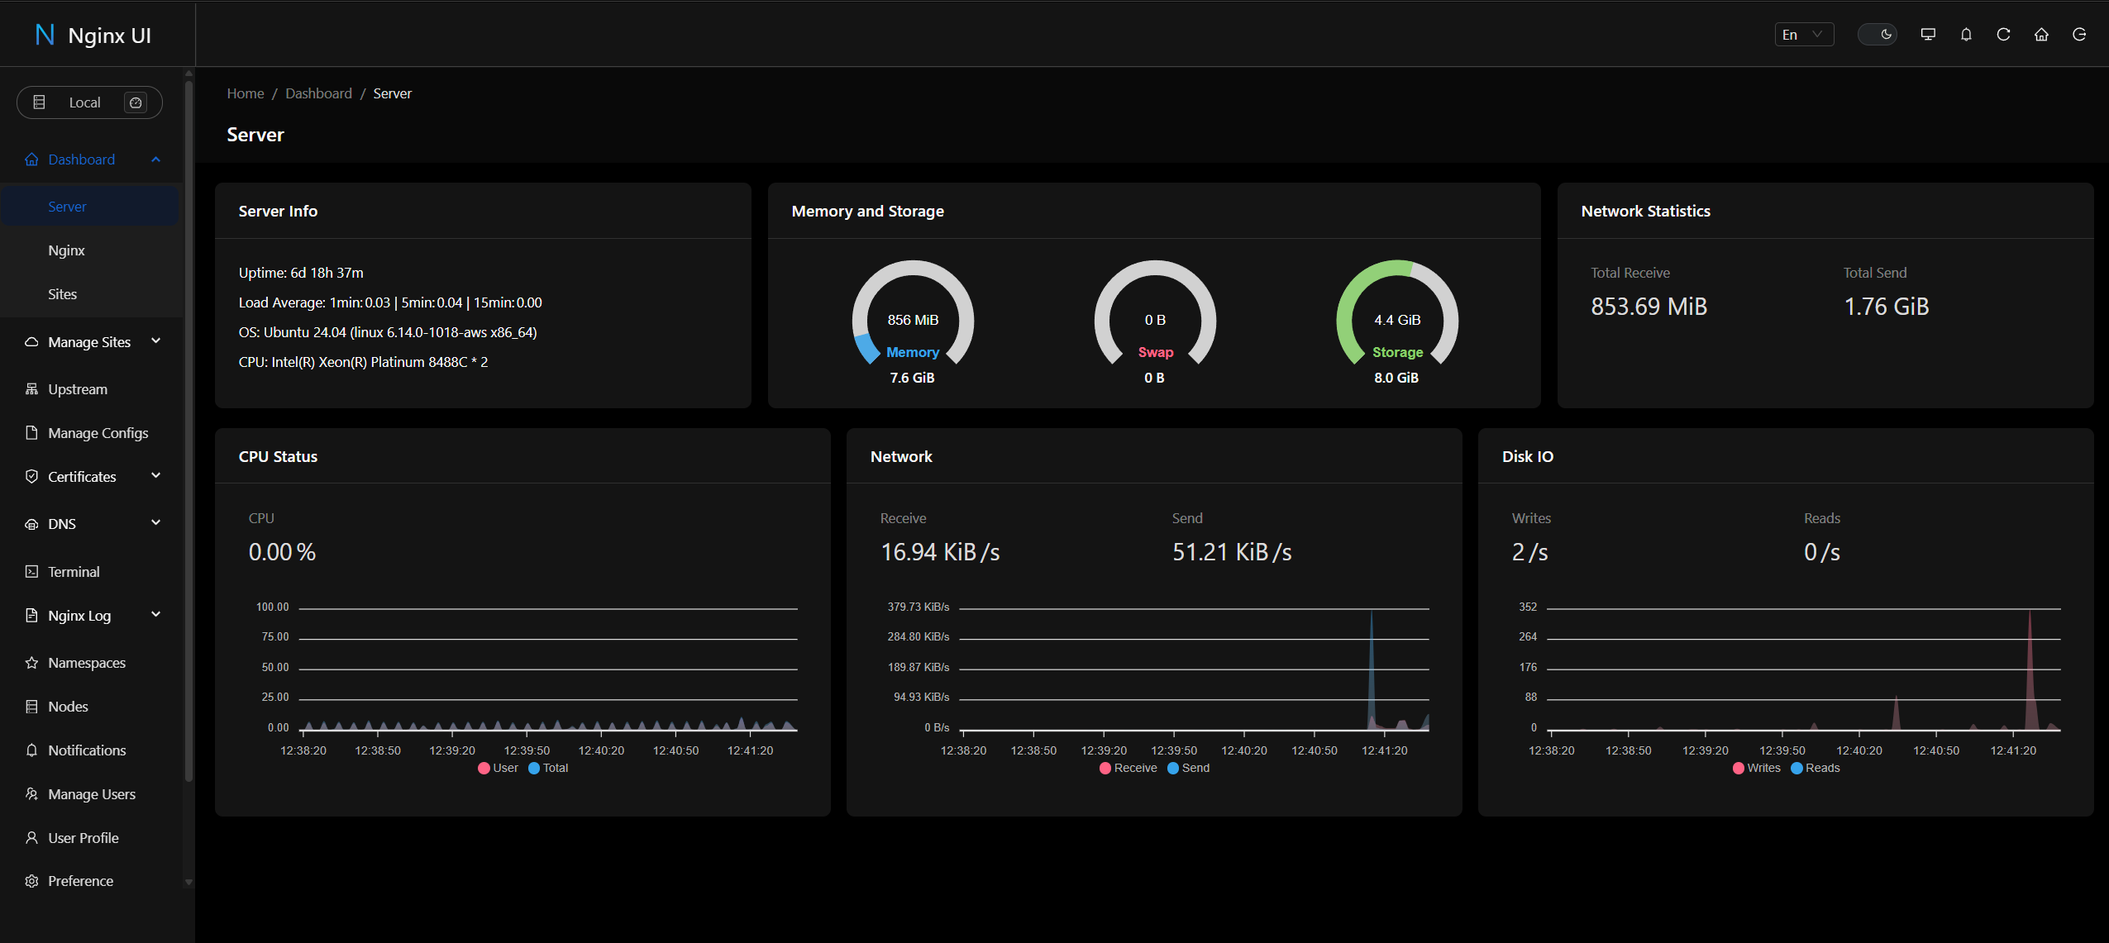Click the Terminal icon in sidebar

pyautogui.click(x=31, y=572)
